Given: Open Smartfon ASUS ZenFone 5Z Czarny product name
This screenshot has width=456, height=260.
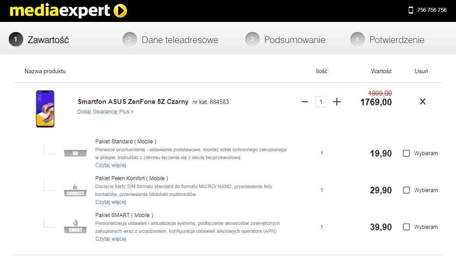Looking at the screenshot, I should (x=133, y=102).
